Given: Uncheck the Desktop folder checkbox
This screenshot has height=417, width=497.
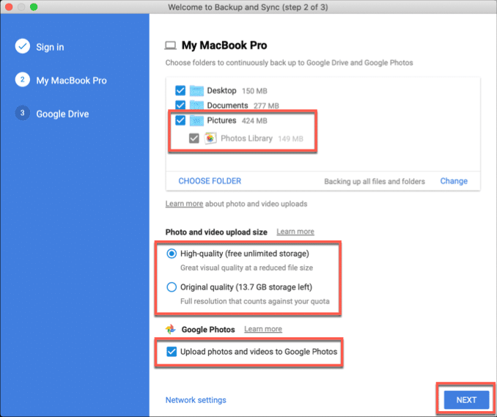Looking at the screenshot, I should [x=180, y=91].
